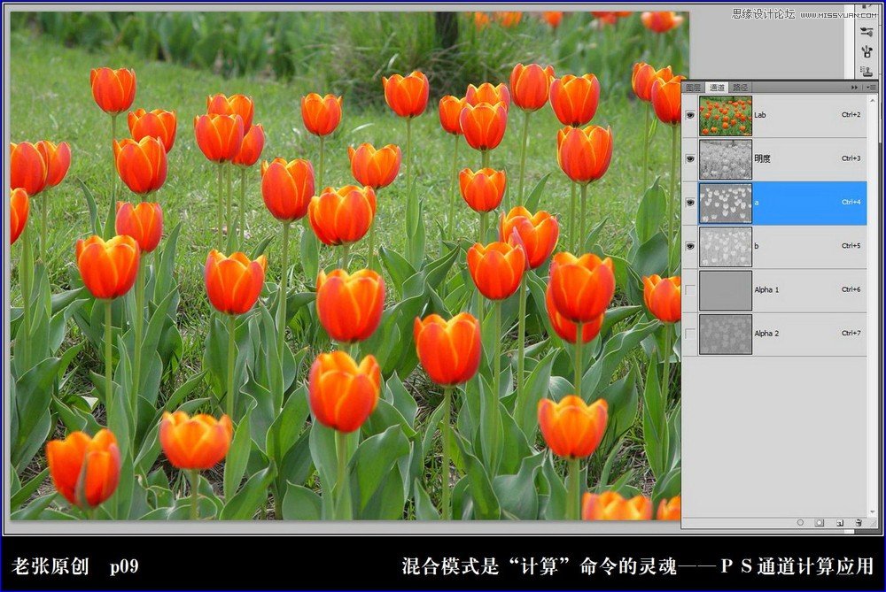Click the 'Ctrl+6' shortcut text
Image resolution: width=886 pixels, height=592 pixels.
coord(851,289)
